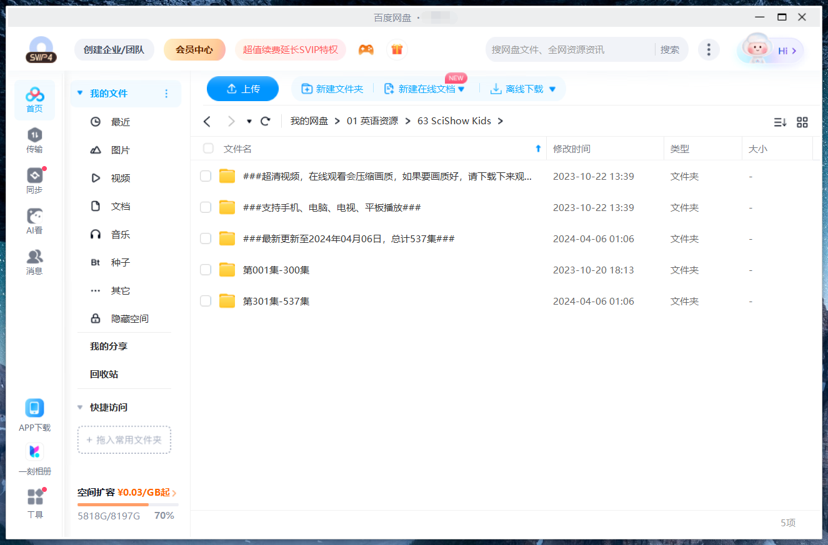This screenshot has height=545, width=828.
Task: Check the 第001集-300集 checkbox
Action: pyautogui.click(x=206, y=270)
